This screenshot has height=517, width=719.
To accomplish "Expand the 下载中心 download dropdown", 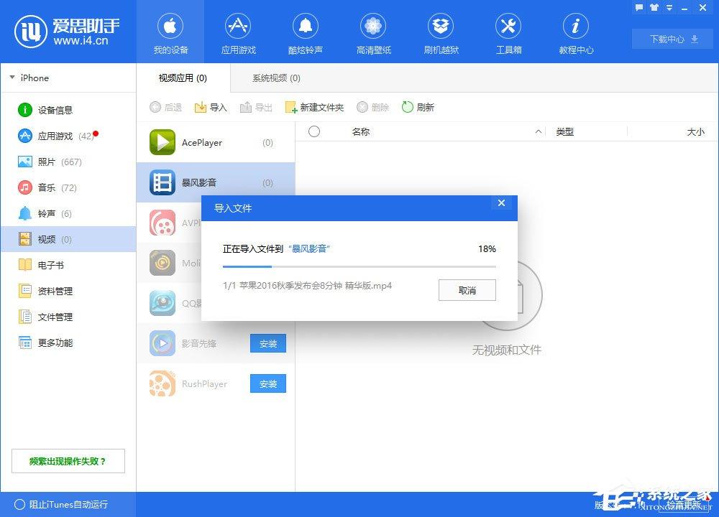I will click(671, 39).
